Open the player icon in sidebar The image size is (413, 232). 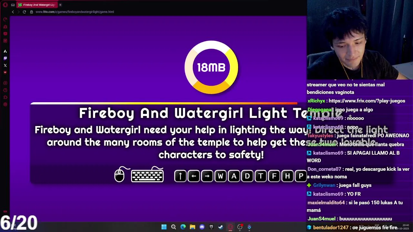click(5, 83)
